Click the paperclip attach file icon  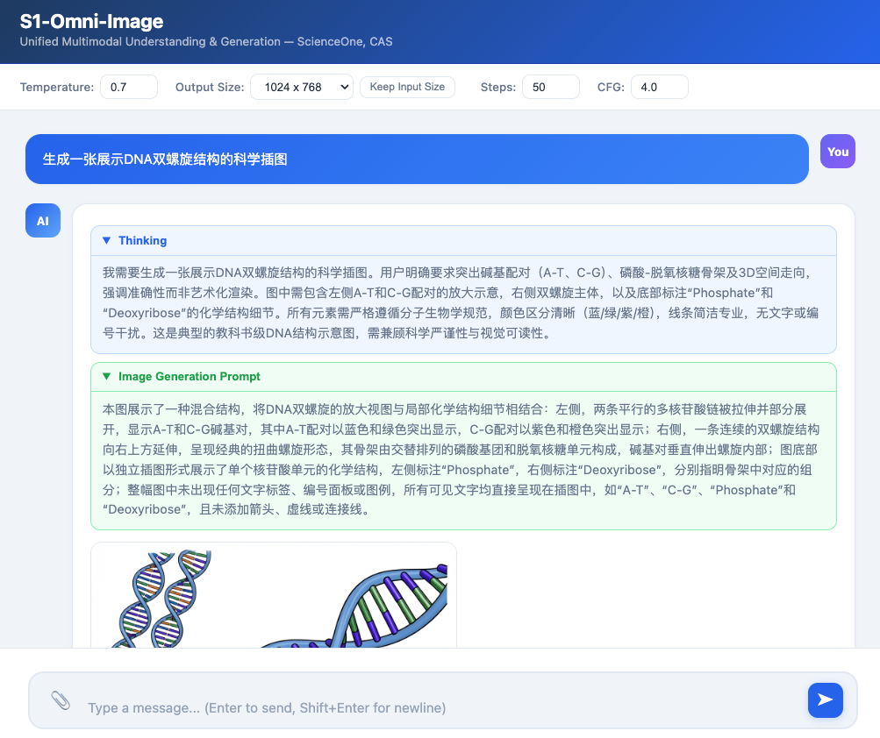click(61, 700)
